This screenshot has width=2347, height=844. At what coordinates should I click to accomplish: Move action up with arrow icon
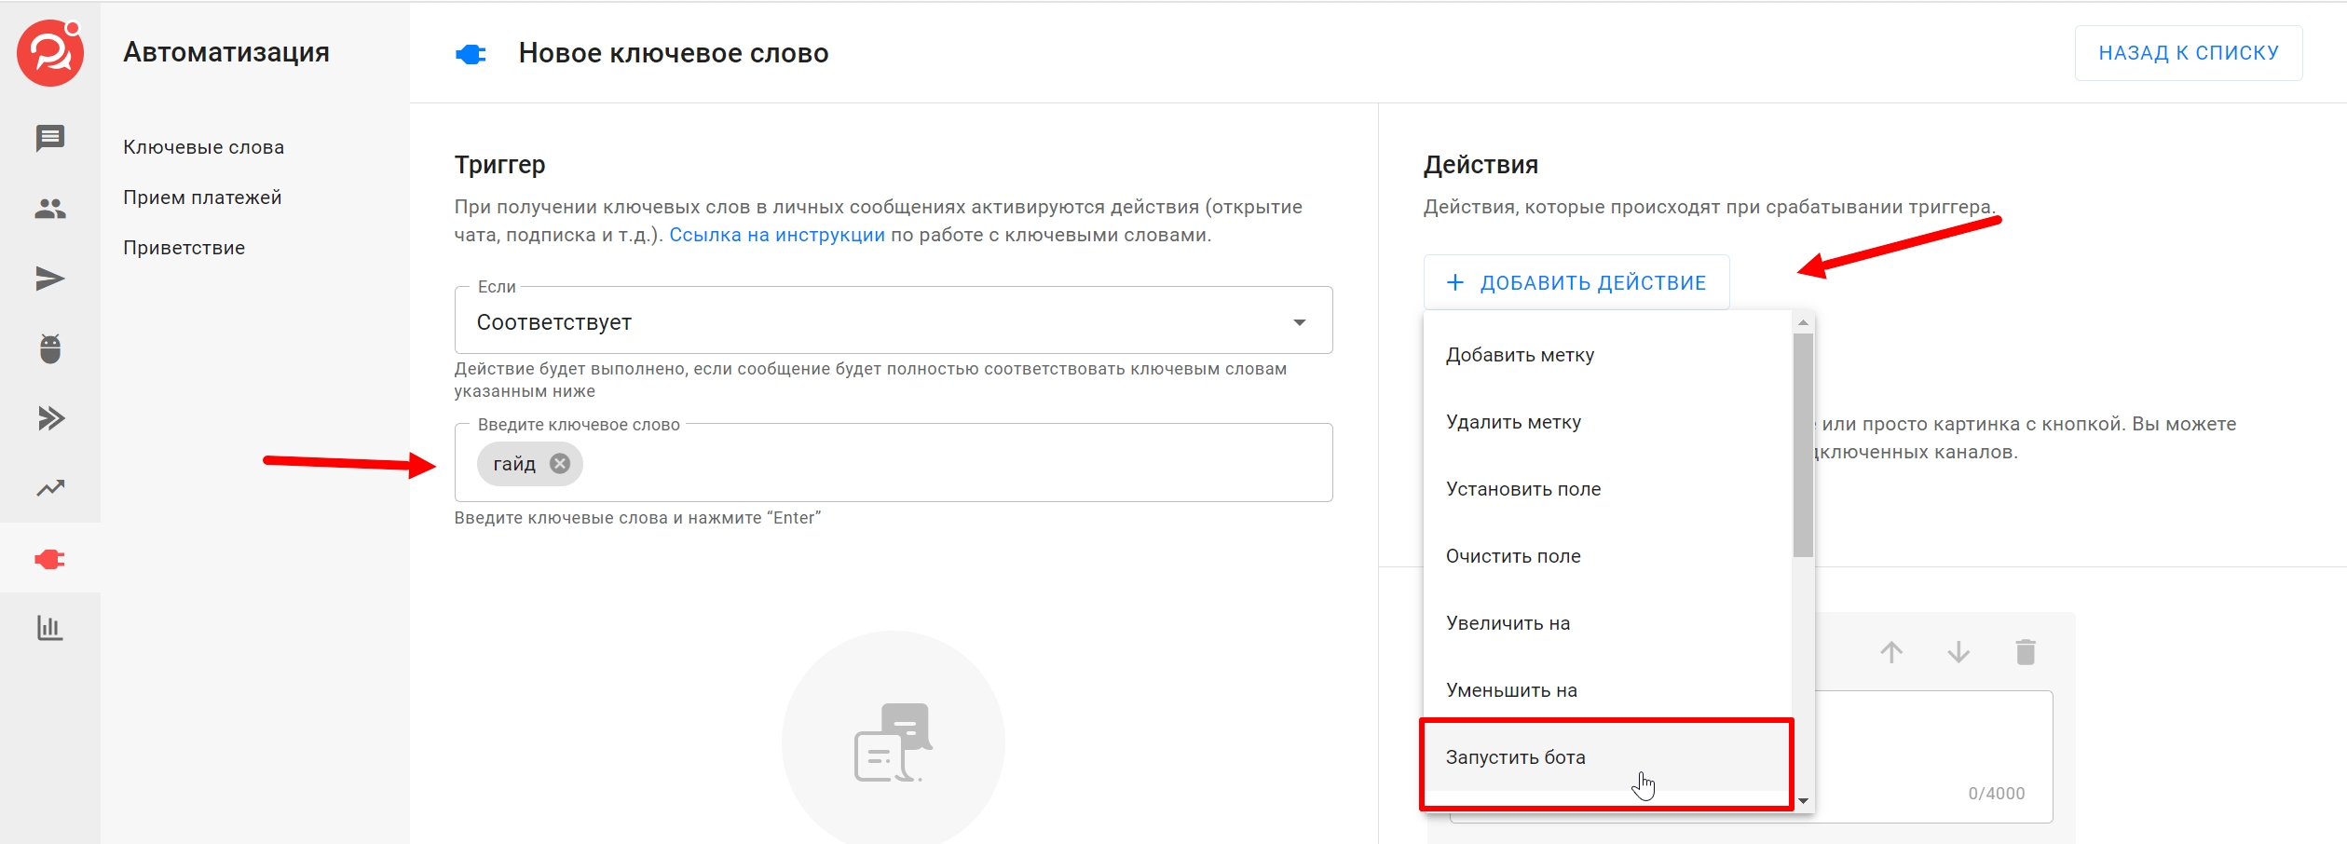(1891, 652)
